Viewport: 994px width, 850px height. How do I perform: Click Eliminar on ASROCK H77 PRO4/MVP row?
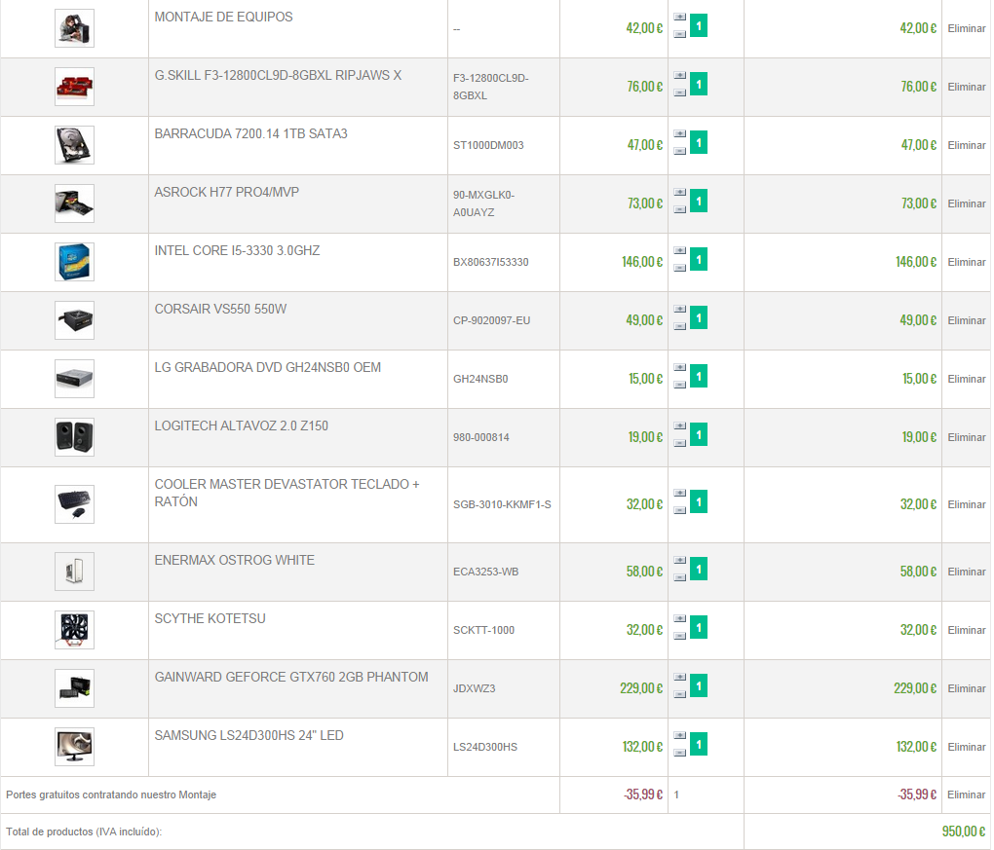click(966, 203)
